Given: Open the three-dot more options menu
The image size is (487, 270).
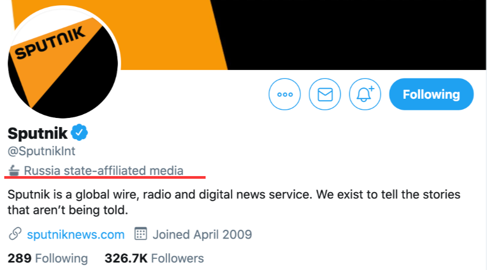Looking at the screenshot, I should (x=285, y=94).
